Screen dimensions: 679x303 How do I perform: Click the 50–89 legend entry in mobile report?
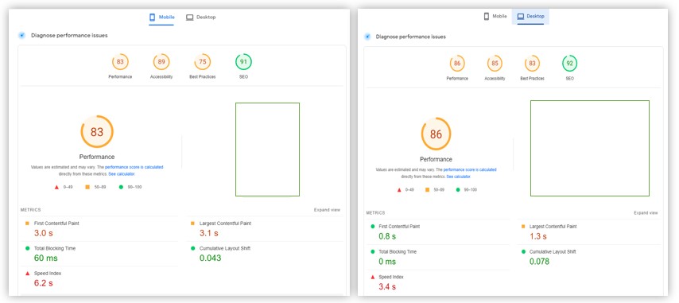click(95, 187)
